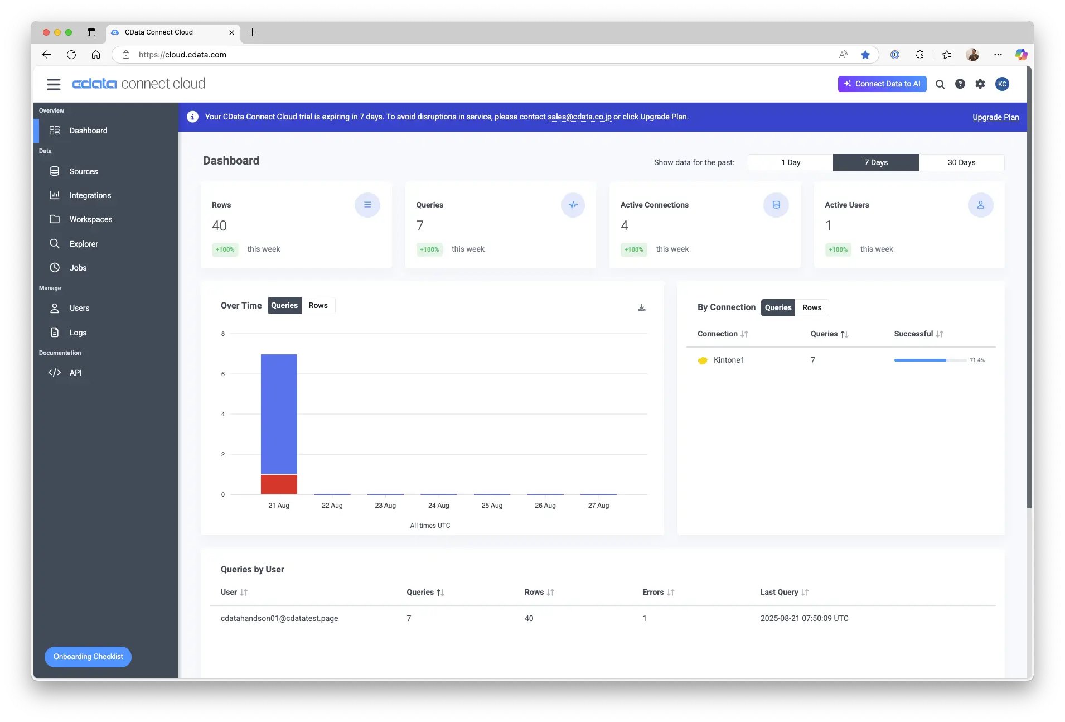Switch By Connection table to Rows
The width and height of the screenshot is (1065, 722).
812,307
